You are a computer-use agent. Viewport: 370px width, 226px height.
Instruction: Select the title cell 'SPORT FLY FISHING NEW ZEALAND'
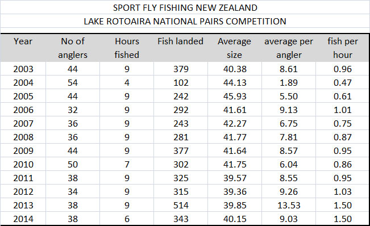point(185,7)
